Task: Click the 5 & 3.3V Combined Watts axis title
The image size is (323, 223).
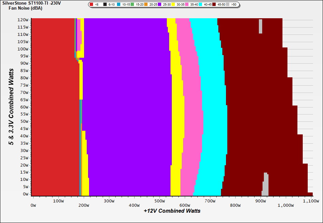Action: [x=11, y=107]
